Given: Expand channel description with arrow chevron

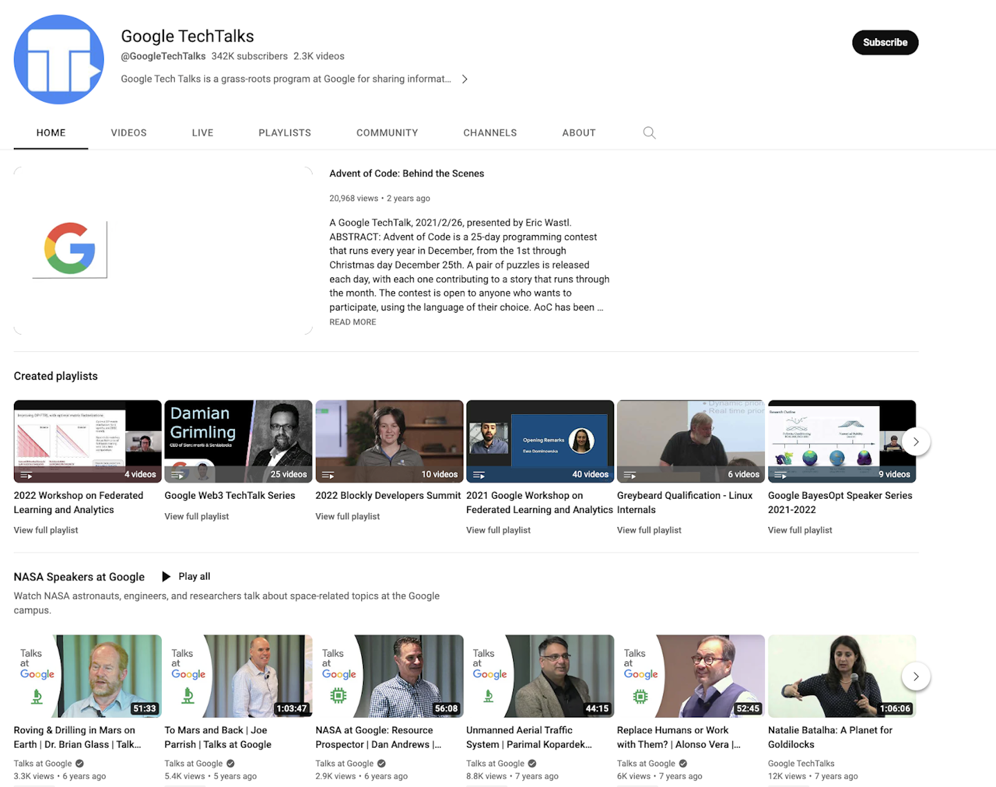Looking at the screenshot, I should click(x=465, y=79).
